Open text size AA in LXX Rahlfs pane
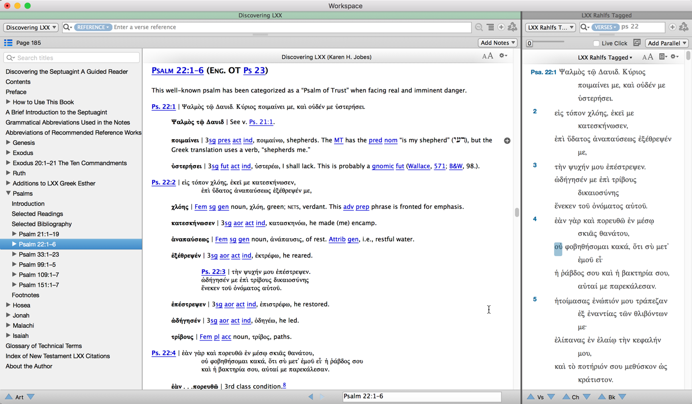The width and height of the screenshot is (692, 404). tap(647, 57)
